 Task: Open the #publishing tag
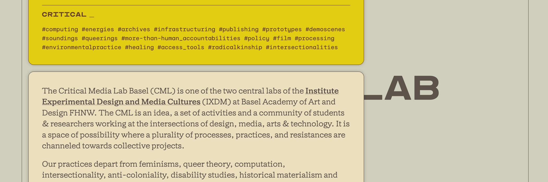239,29
